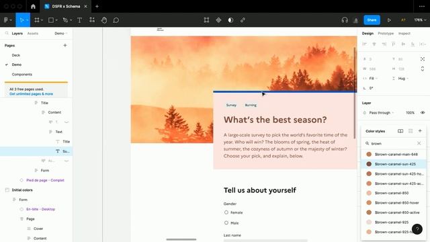Select the Text tool
Viewport: 430px width, 242px height.
(x=79, y=20)
